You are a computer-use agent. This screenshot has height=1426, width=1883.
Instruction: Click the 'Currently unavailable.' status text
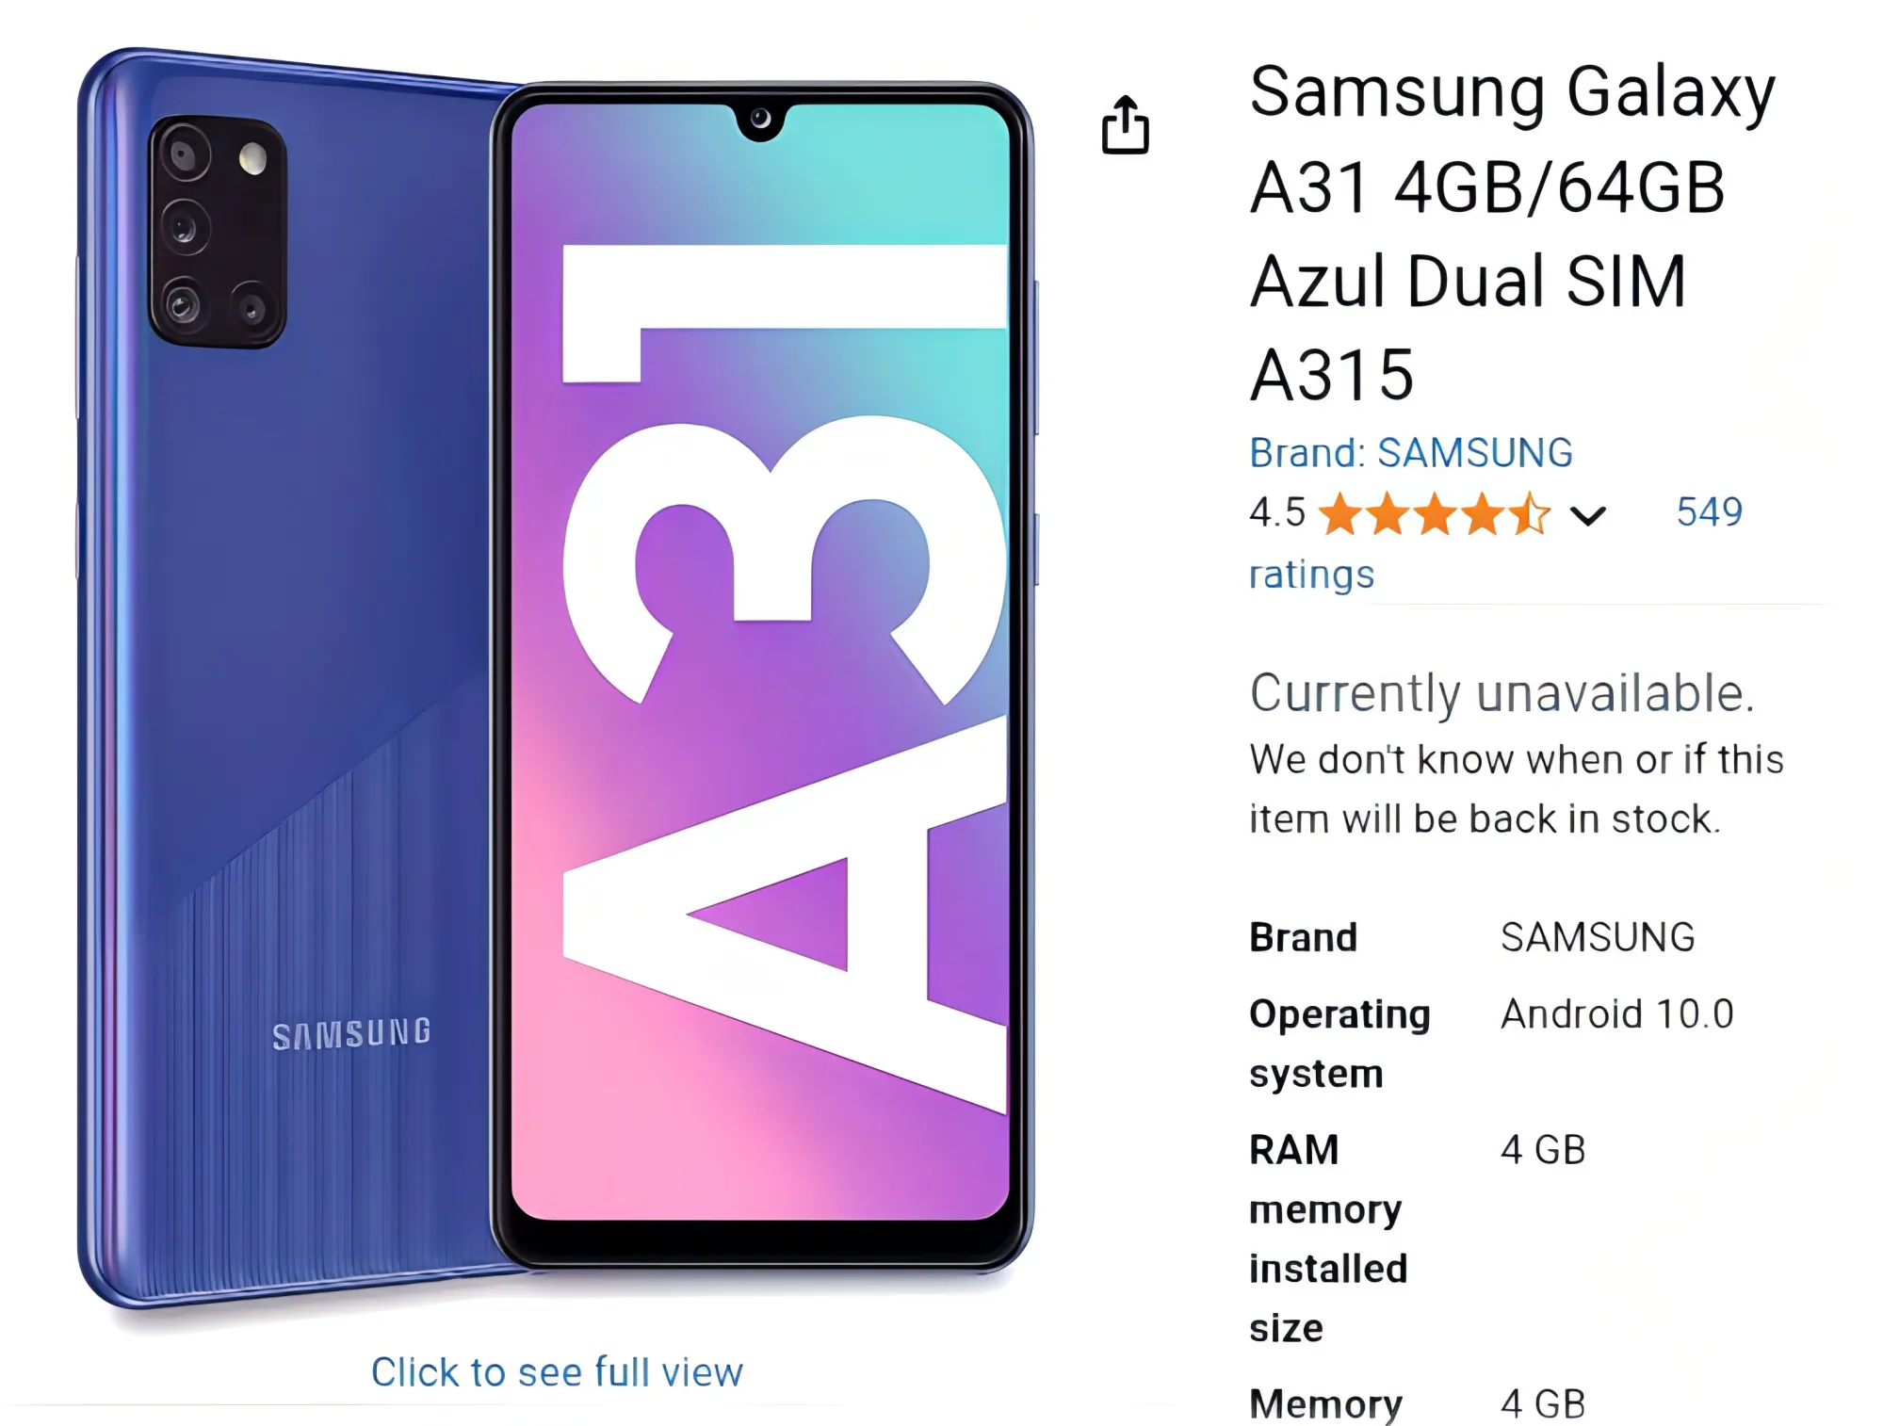coord(1502,693)
